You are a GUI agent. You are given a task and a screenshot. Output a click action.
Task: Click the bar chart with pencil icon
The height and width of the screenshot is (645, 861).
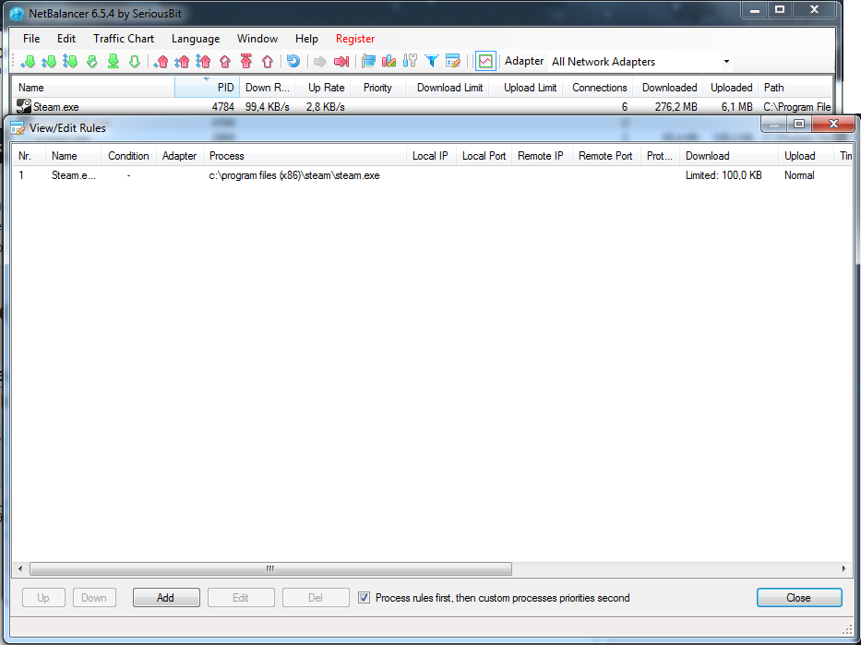point(389,62)
